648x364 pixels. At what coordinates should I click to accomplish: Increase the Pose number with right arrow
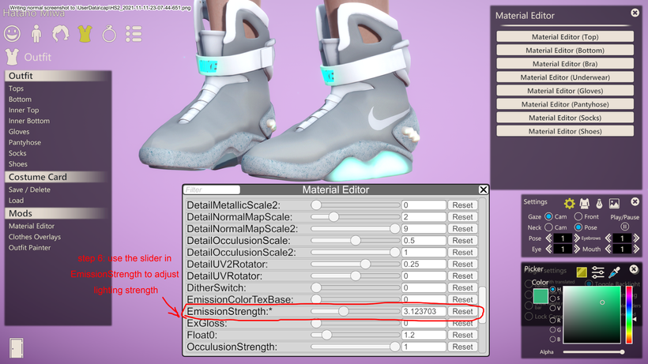coord(577,238)
